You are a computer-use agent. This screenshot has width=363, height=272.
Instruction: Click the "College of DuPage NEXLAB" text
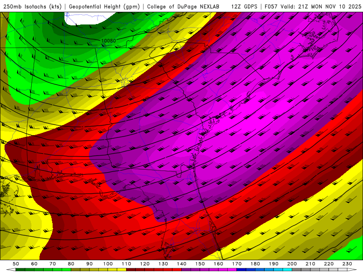click(183, 6)
